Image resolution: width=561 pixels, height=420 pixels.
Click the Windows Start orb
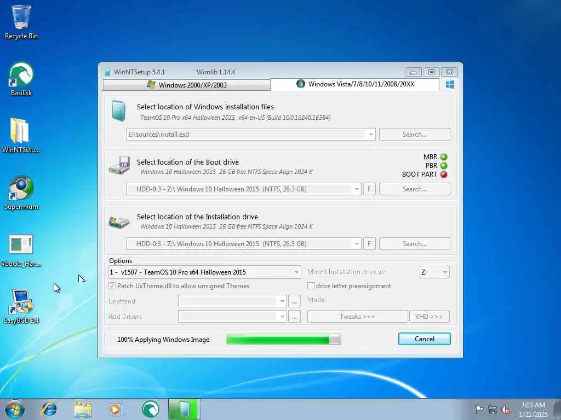(15, 409)
